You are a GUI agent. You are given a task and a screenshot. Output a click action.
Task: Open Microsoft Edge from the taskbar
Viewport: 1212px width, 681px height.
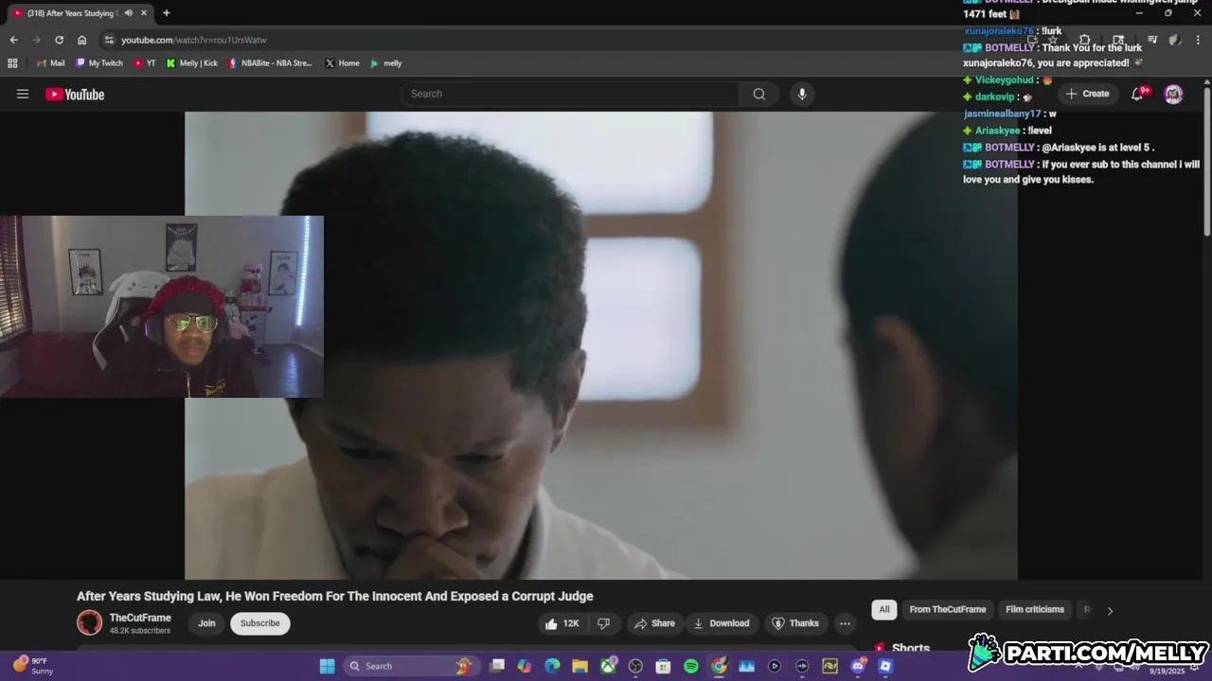(x=552, y=666)
